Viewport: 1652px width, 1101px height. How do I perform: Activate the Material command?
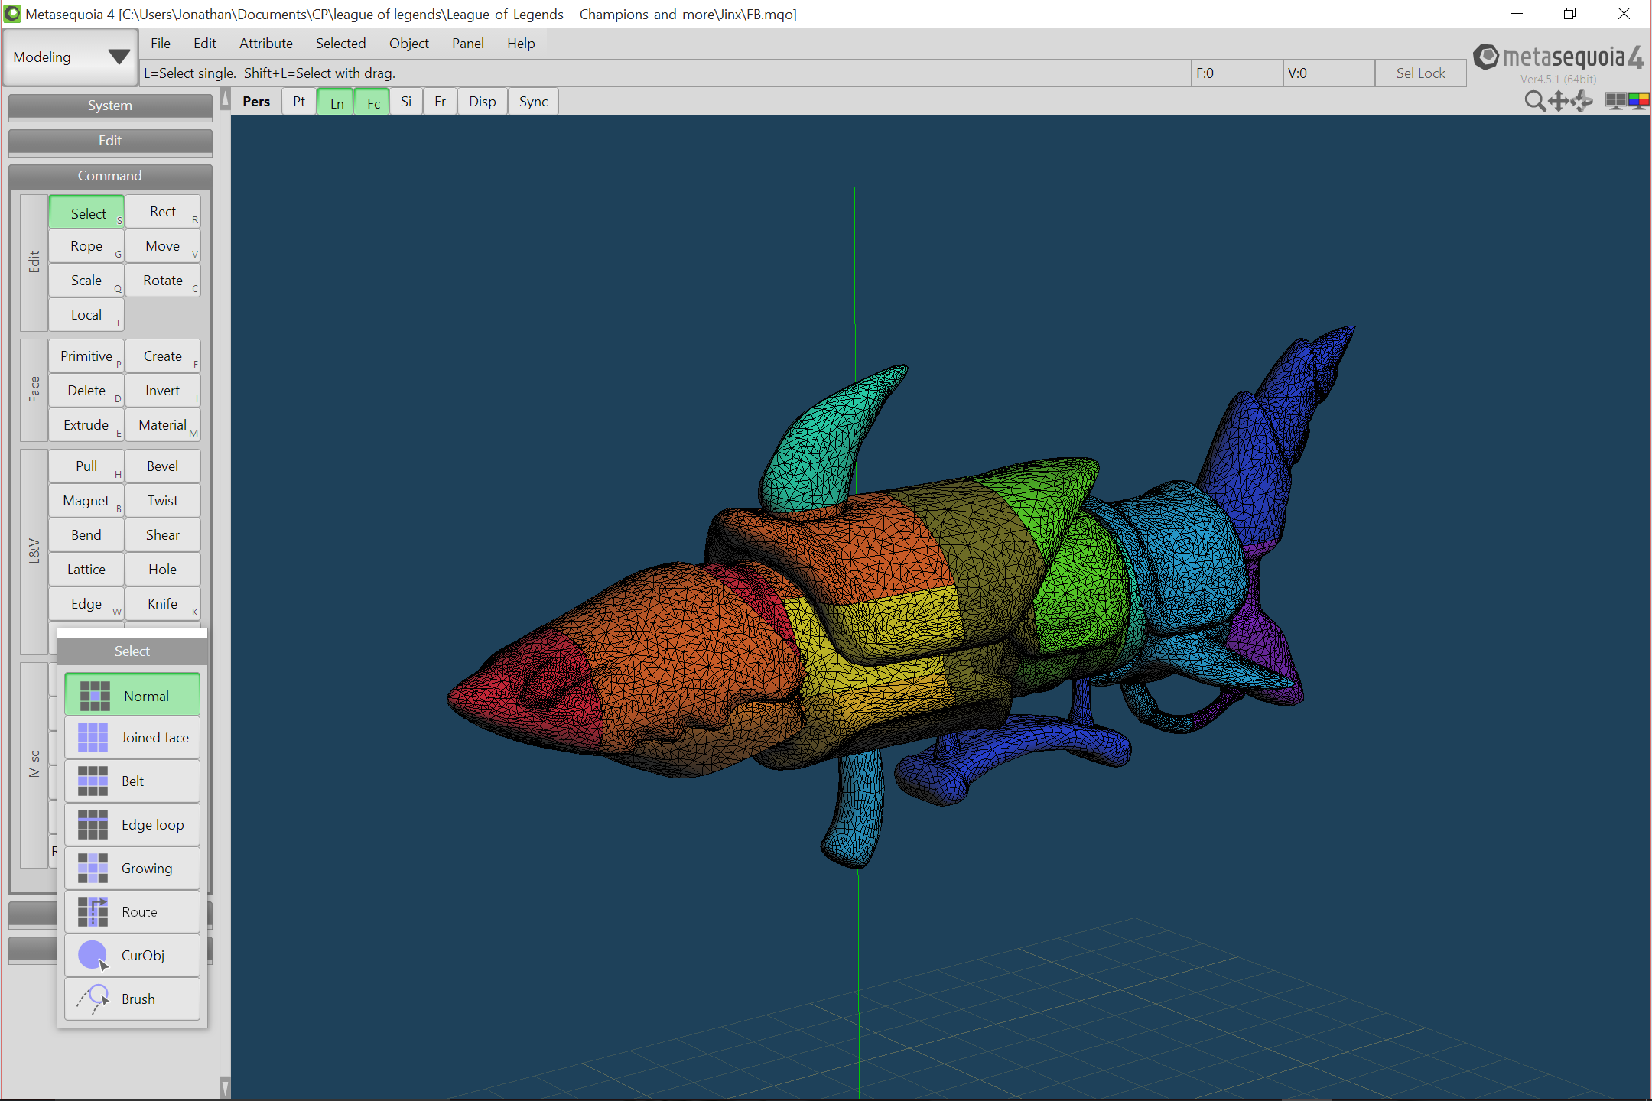coord(163,425)
